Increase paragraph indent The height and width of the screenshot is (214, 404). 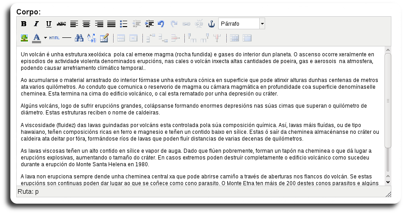coord(149,24)
